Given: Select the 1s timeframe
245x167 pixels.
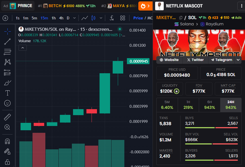Looking at the screenshot, I should coord(17,18).
